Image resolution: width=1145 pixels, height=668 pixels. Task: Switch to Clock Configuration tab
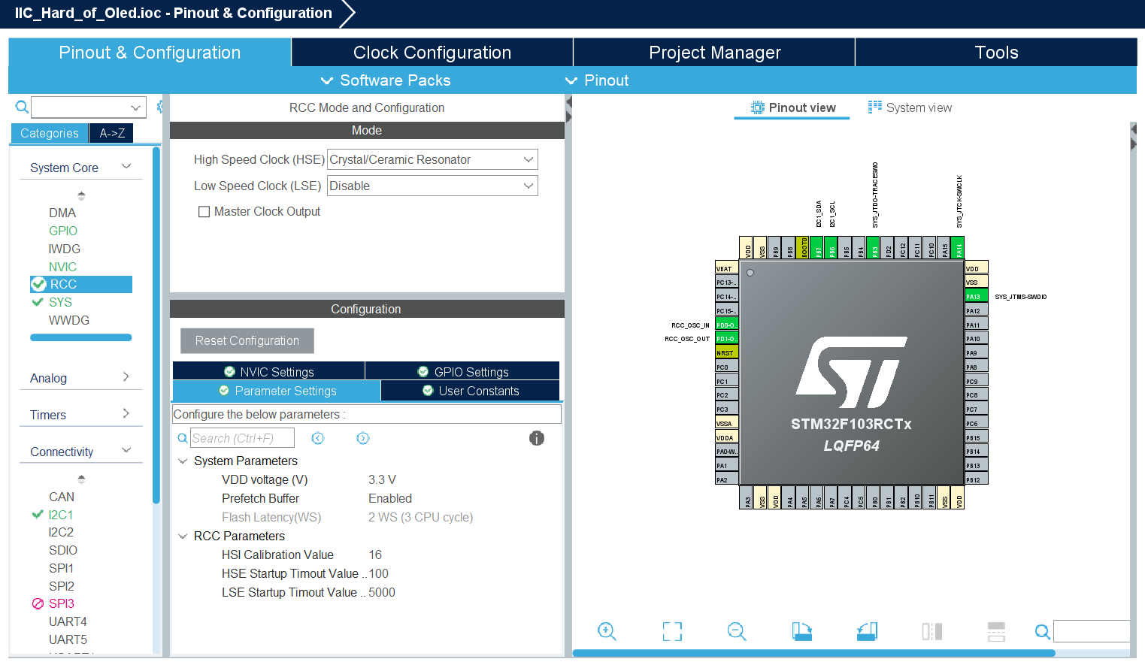(x=432, y=53)
